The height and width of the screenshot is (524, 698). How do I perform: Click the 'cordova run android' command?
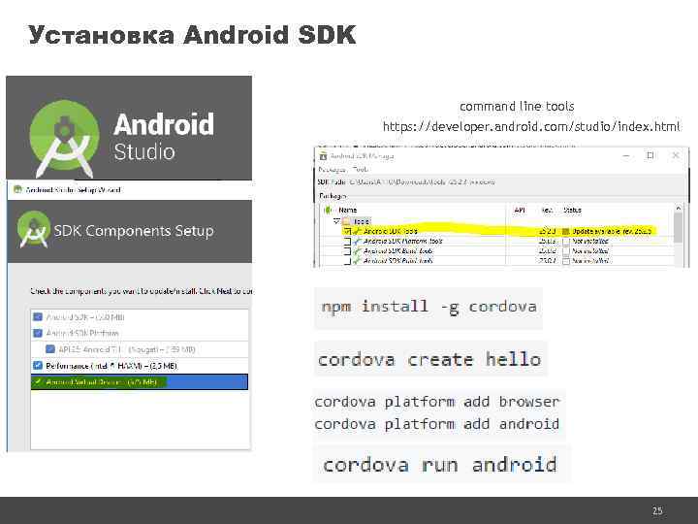[x=440, y=465]
